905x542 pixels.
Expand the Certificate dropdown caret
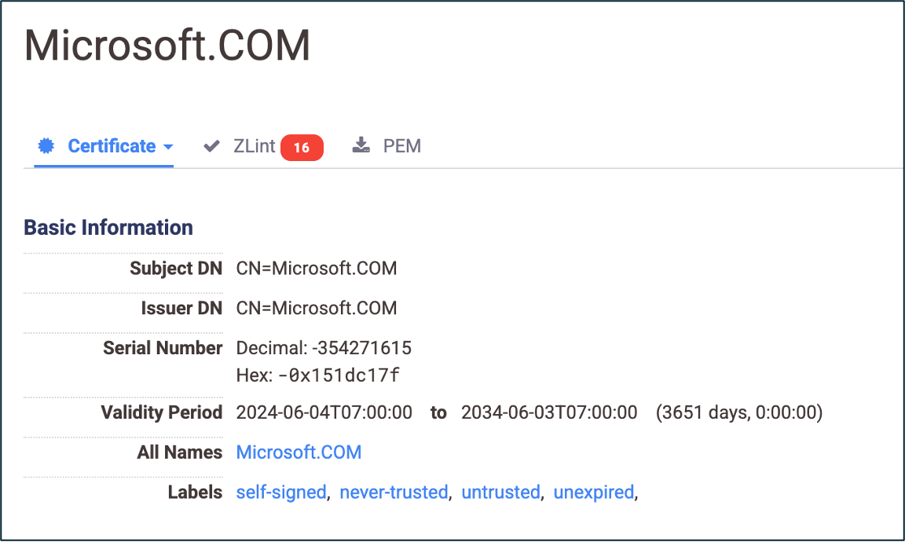tap(168, 147)
